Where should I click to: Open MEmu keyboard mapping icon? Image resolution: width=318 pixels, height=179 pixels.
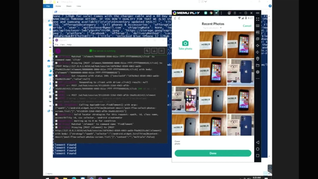coord(258,26)
